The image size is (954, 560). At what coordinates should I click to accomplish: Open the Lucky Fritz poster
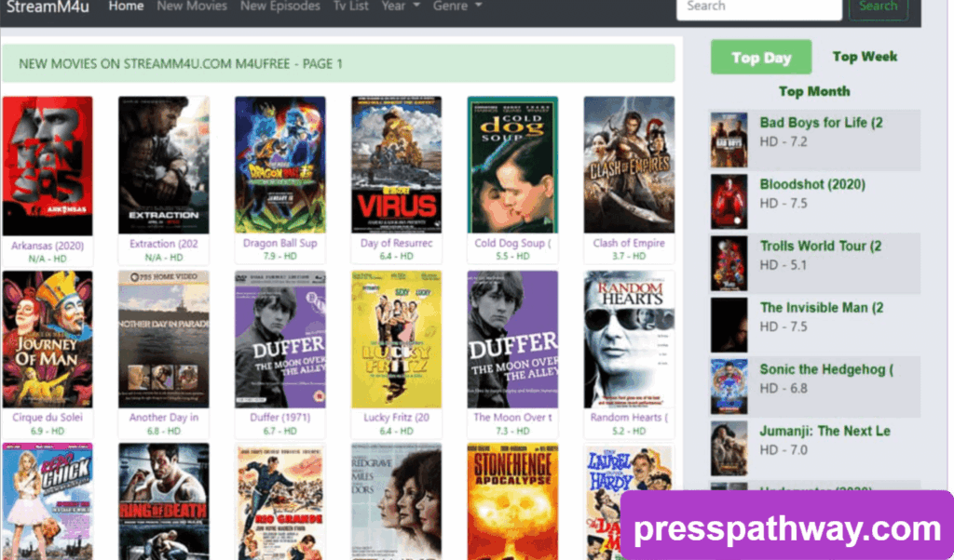pyautogui.click(x=396, y=340)
